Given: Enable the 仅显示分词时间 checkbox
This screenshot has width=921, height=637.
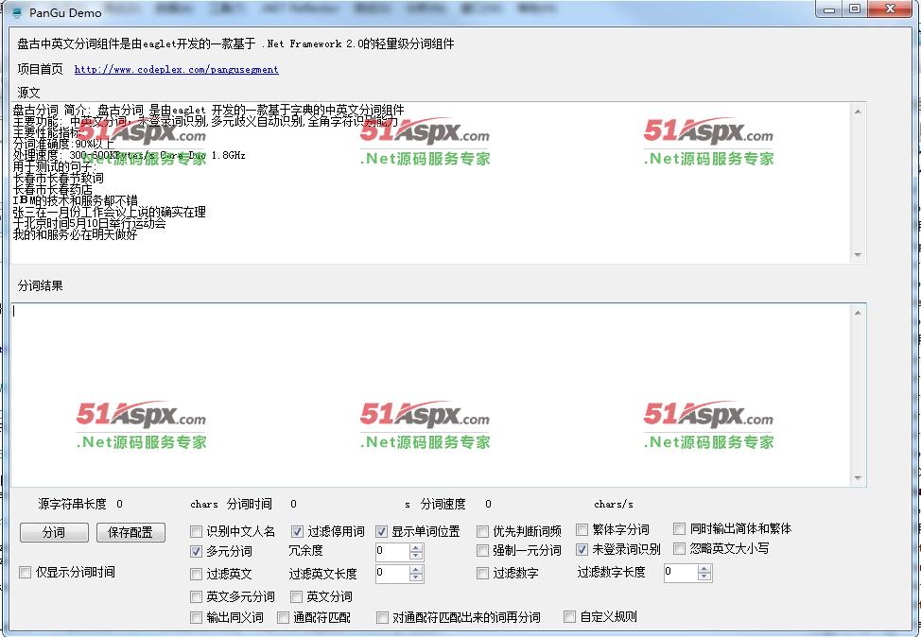Looking at the screenshot, I should 26,573.
